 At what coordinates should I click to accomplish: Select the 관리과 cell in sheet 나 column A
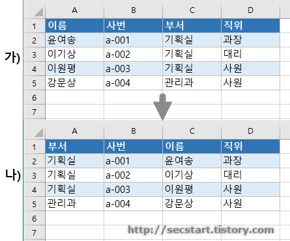coord(74,203)
